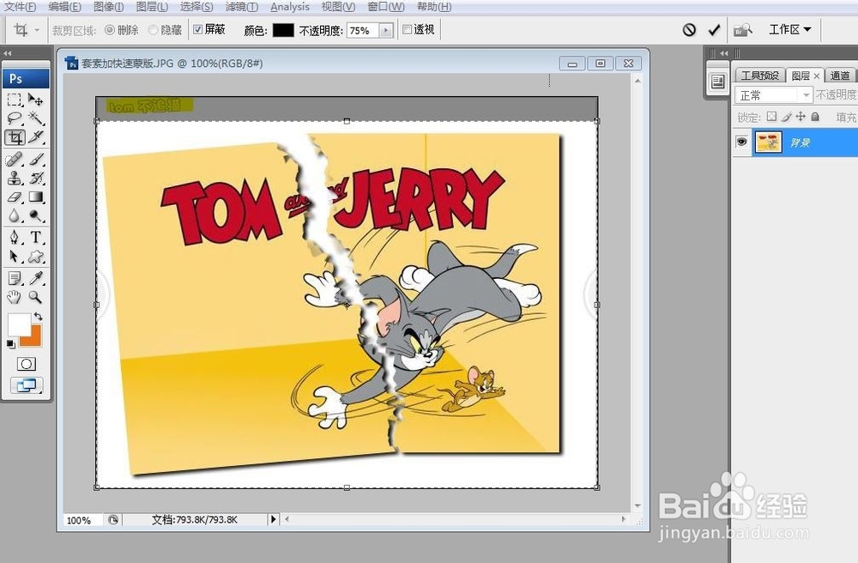Collapse the toolbox double arrow

(x=7, y=53)
